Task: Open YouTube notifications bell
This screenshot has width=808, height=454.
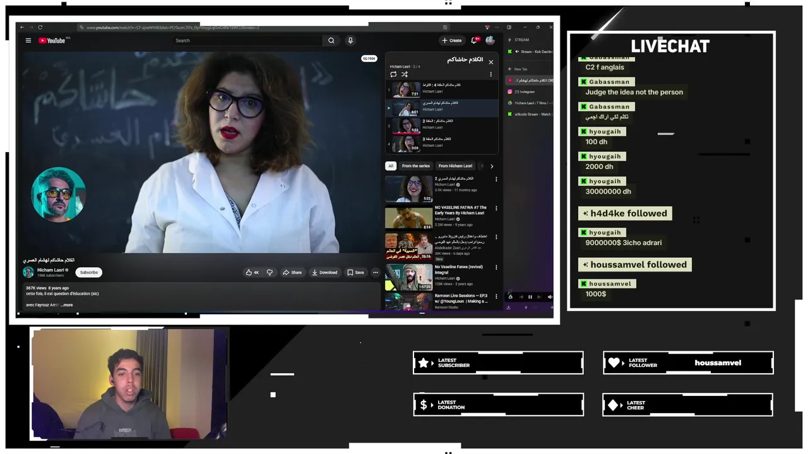Action: point(475,40)
